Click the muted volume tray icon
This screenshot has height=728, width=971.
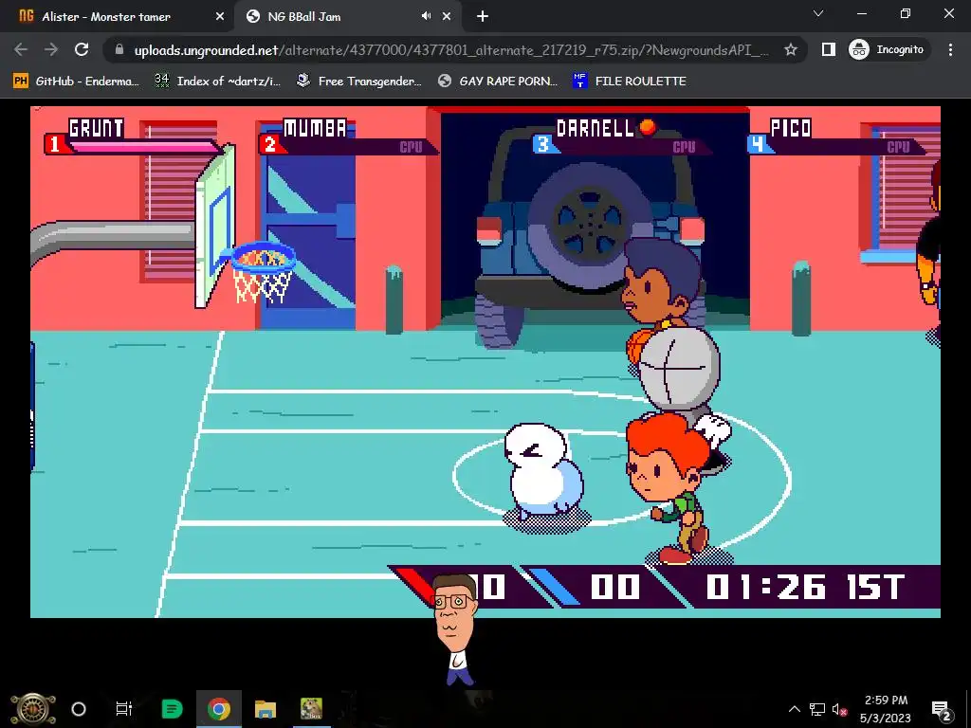[x=839, y=709]
